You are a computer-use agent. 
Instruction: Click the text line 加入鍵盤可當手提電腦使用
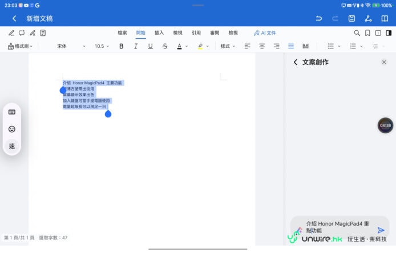click(x=86, y=101)
